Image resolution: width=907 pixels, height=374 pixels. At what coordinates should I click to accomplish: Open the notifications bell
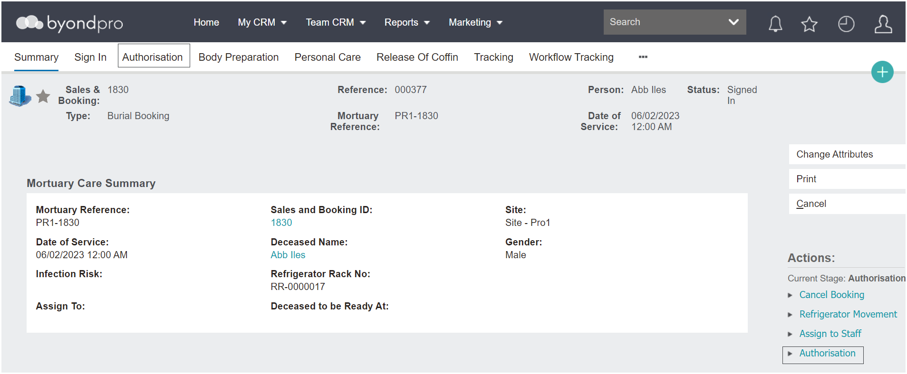[775, 23]
